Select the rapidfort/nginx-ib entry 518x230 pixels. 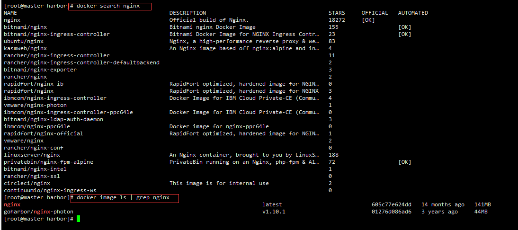click(33, 84)
